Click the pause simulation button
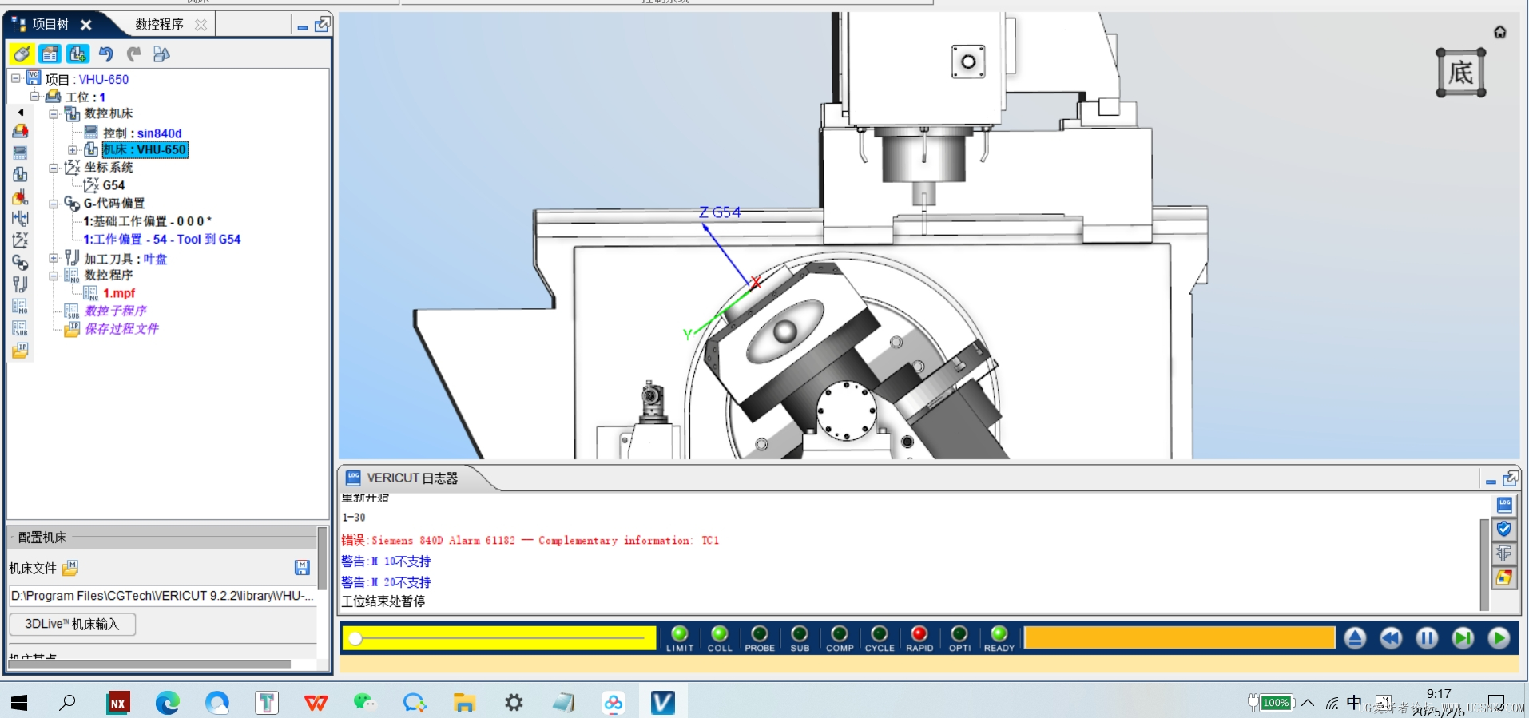The image size is (1529, 718). [x=1427, y=638]
